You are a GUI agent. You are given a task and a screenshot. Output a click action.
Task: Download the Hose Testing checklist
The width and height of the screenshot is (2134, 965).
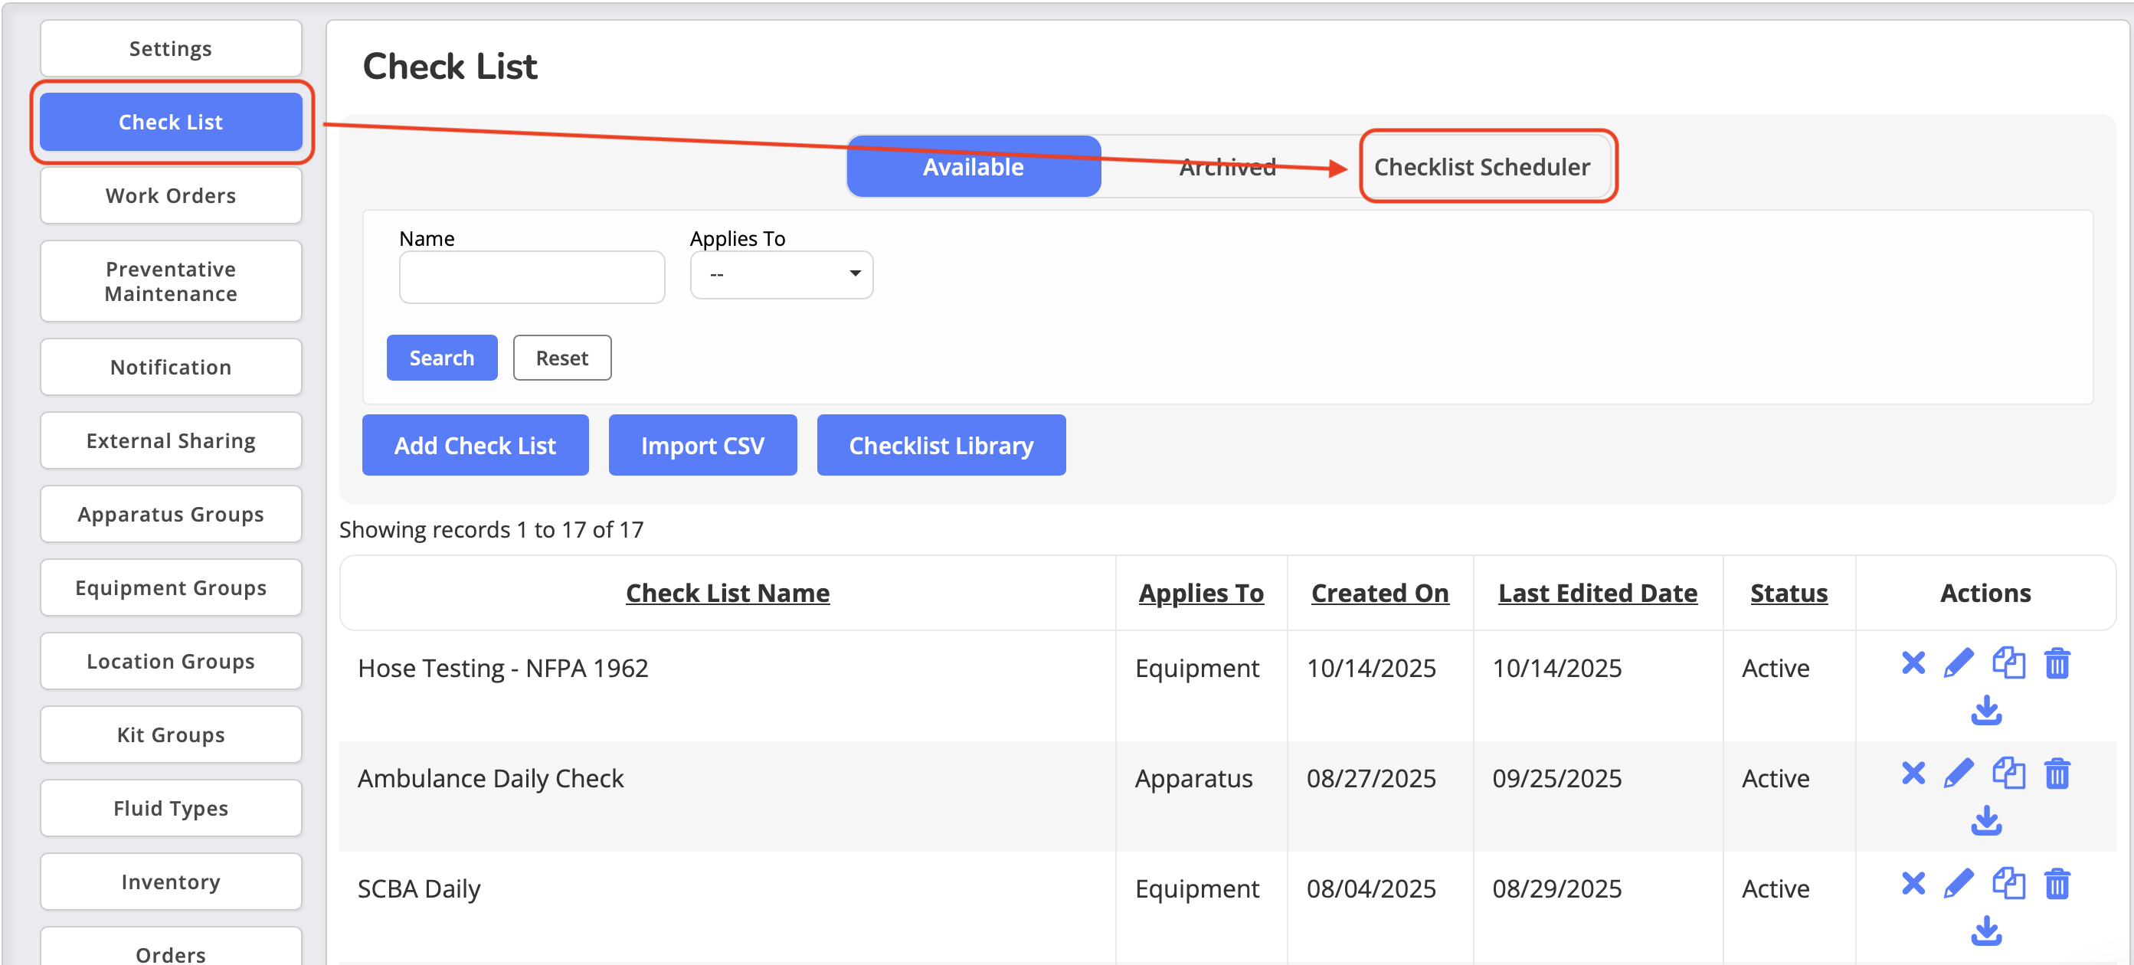pos(1985,710)
